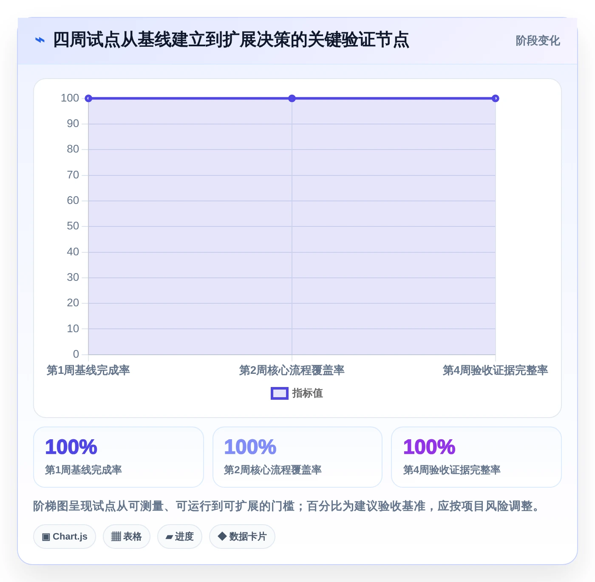Click the y-axis value 0
Screen dimensions: 595x582
[76, 354]
